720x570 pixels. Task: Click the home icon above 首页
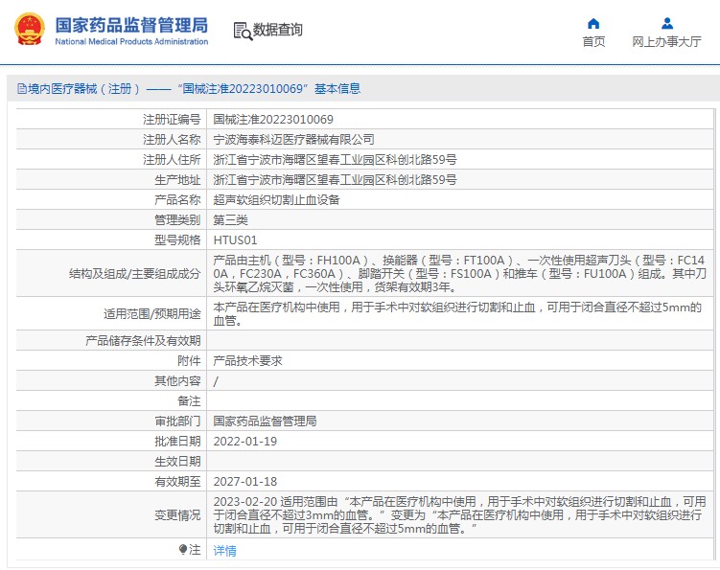coord(593,23)
